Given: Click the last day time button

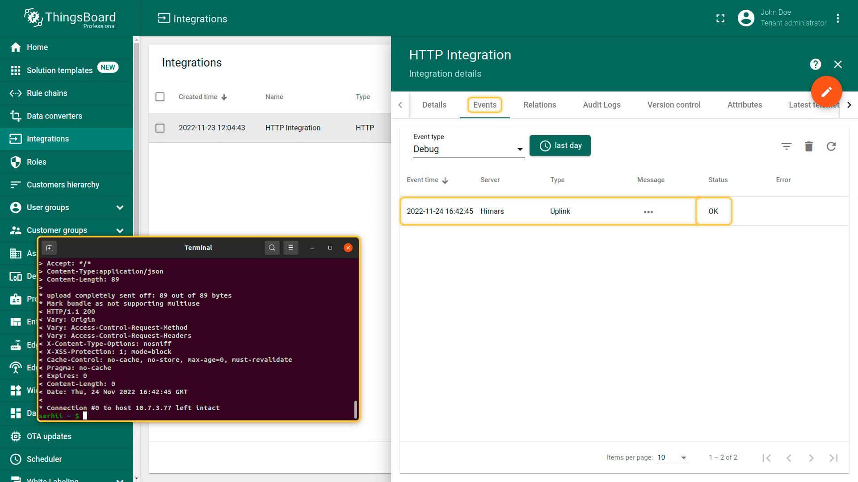Looking at the screenshot, I should click(x=560, y=145).
